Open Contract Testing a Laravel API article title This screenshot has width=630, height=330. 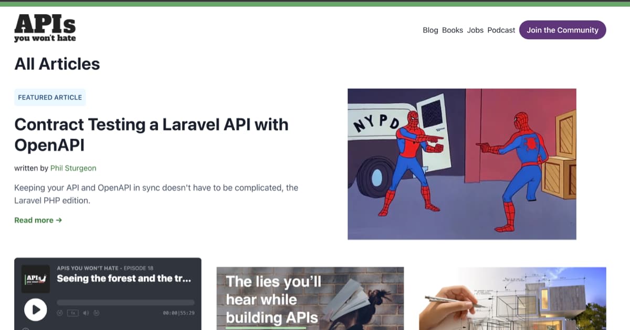pyautogui.click(x=151, y=134)
